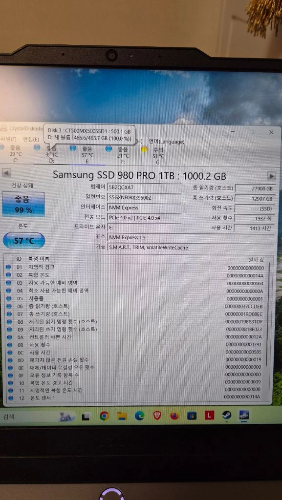Show the next disk with right arrow

click(271, 176)
